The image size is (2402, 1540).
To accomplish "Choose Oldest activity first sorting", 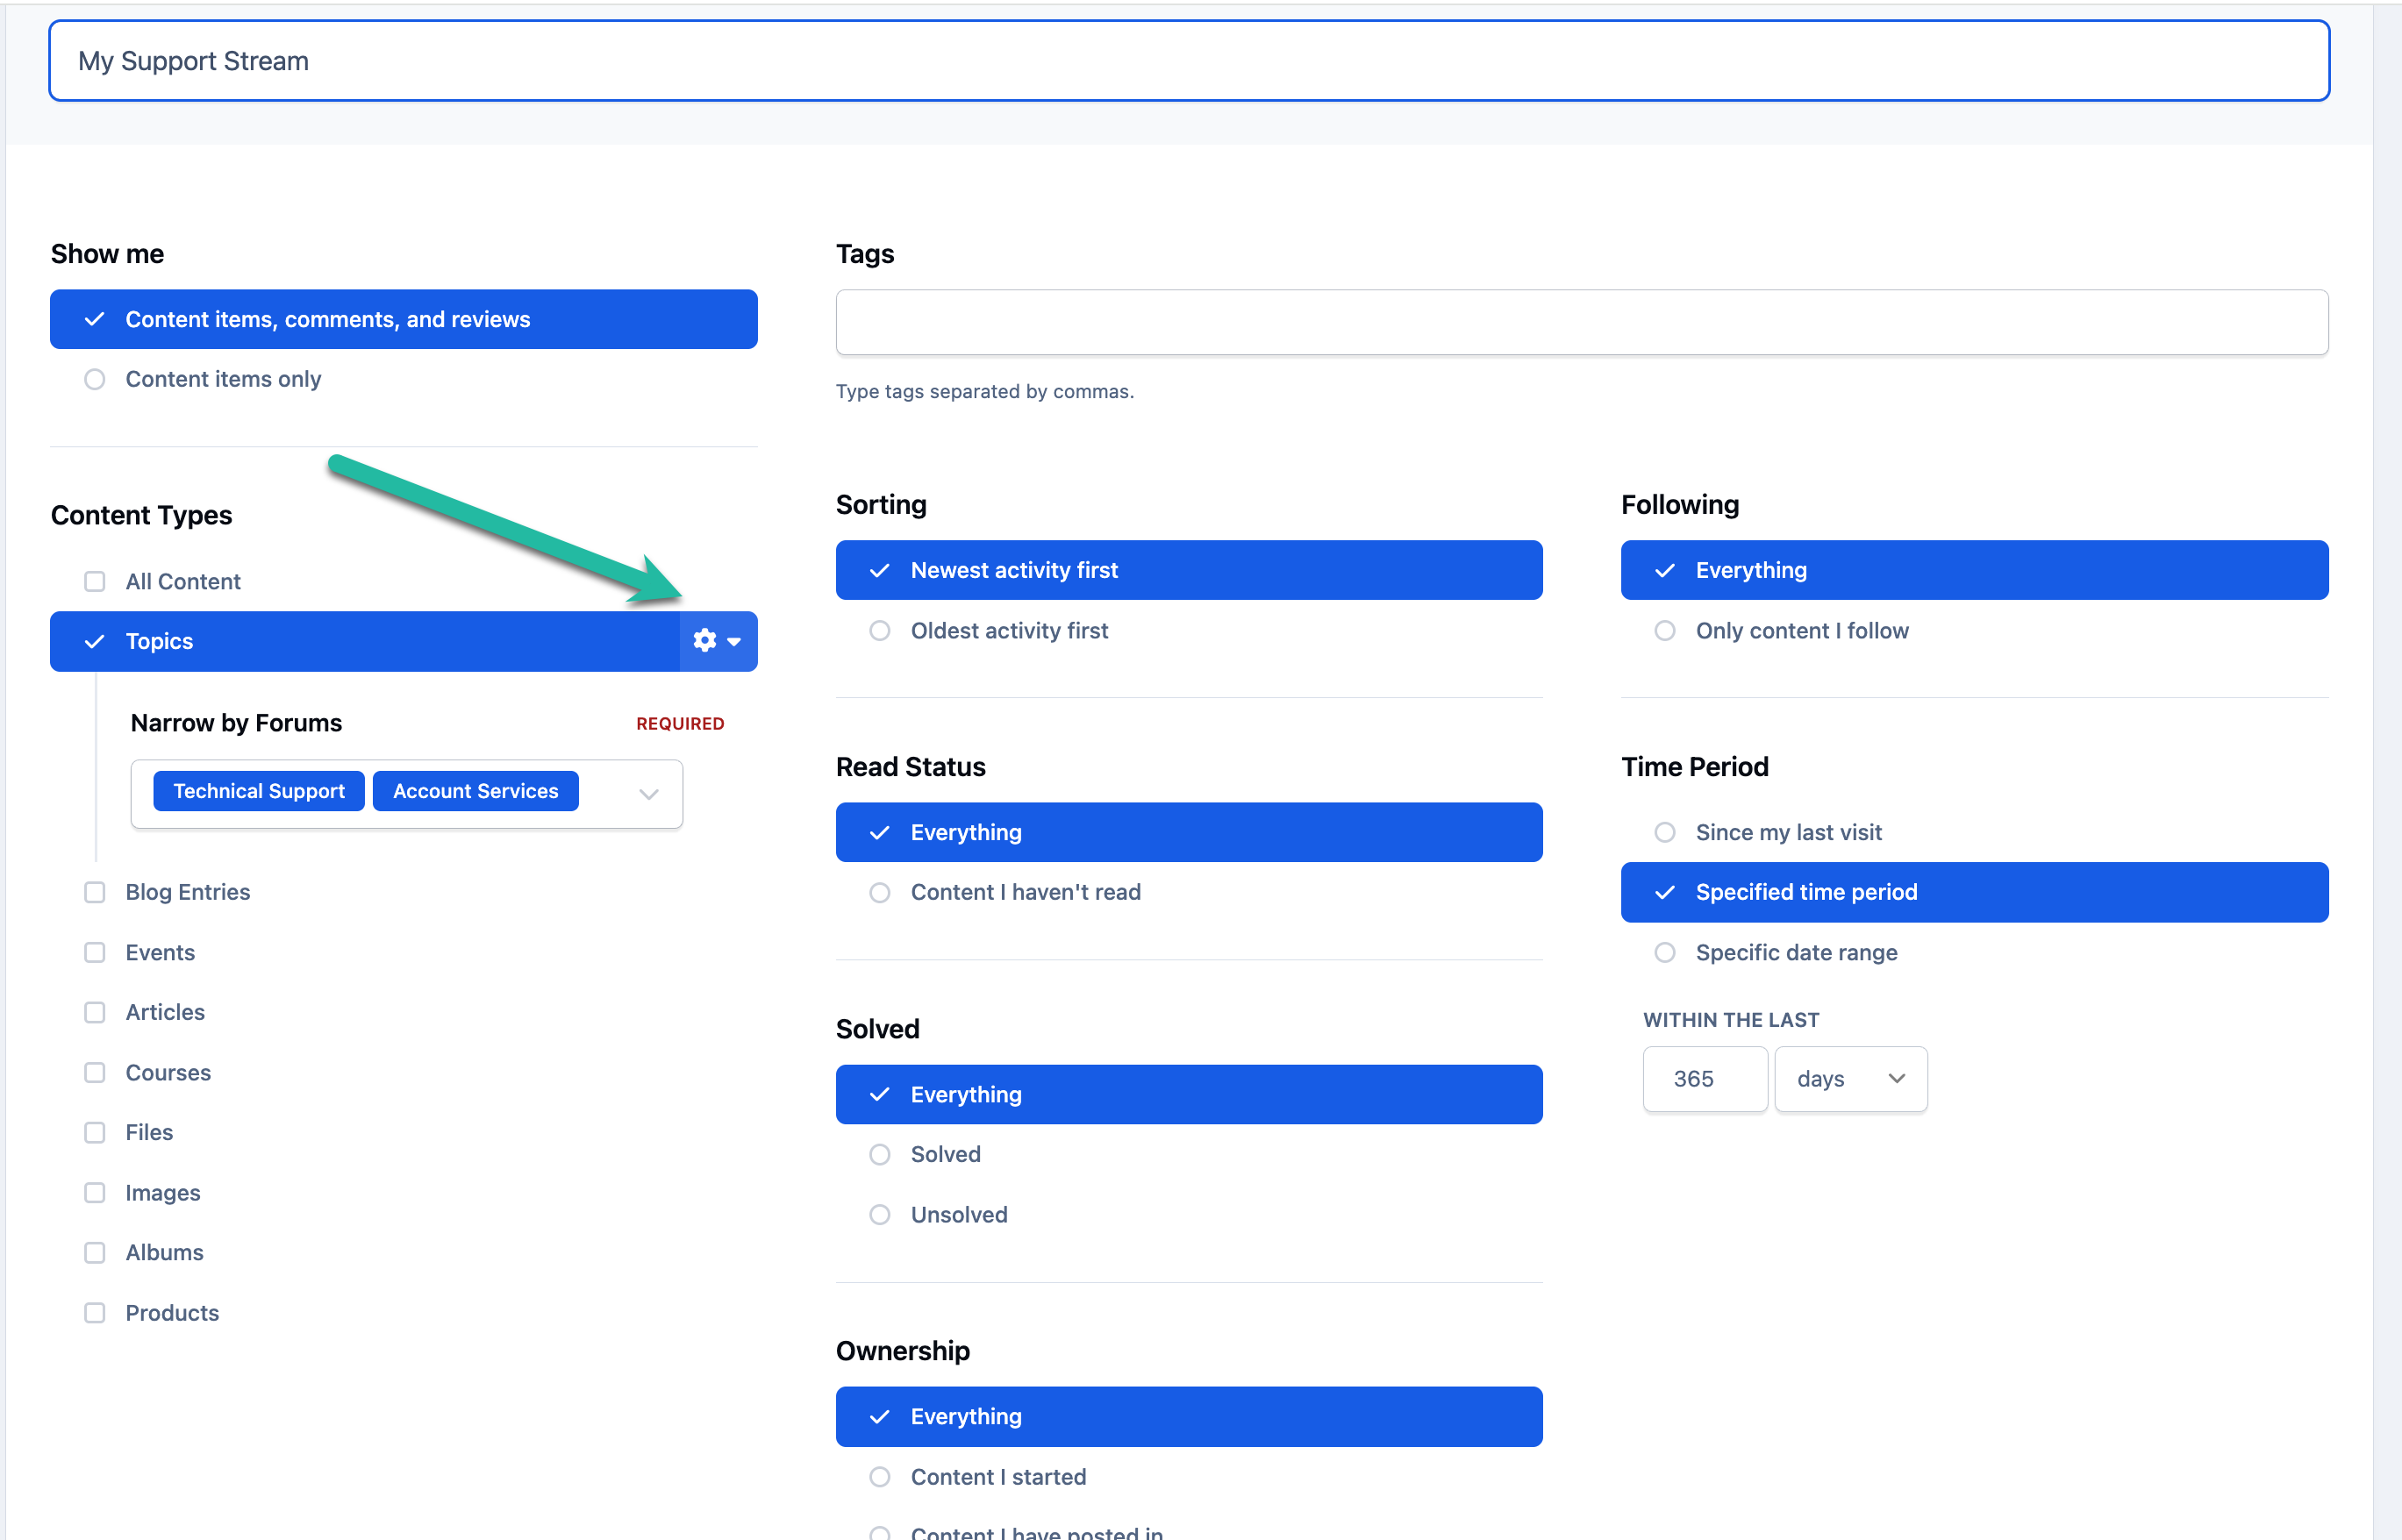I will [x=879, y=631].
